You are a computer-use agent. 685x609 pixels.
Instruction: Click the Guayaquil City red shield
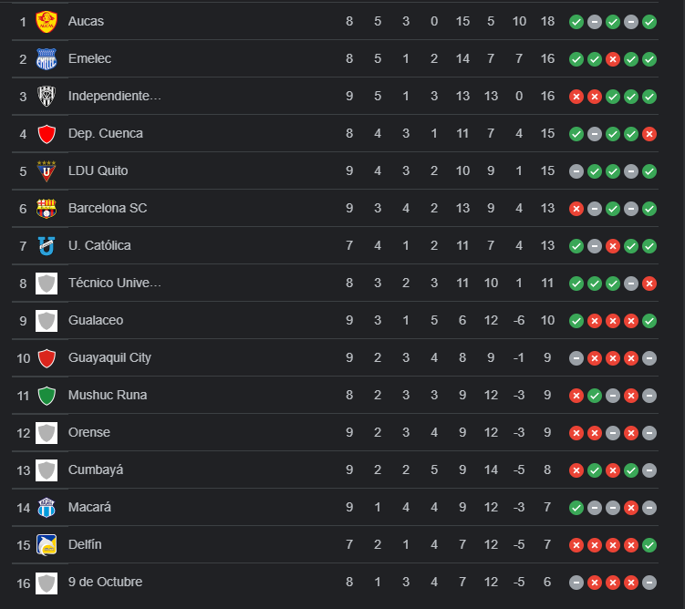(x=47, y=357)
